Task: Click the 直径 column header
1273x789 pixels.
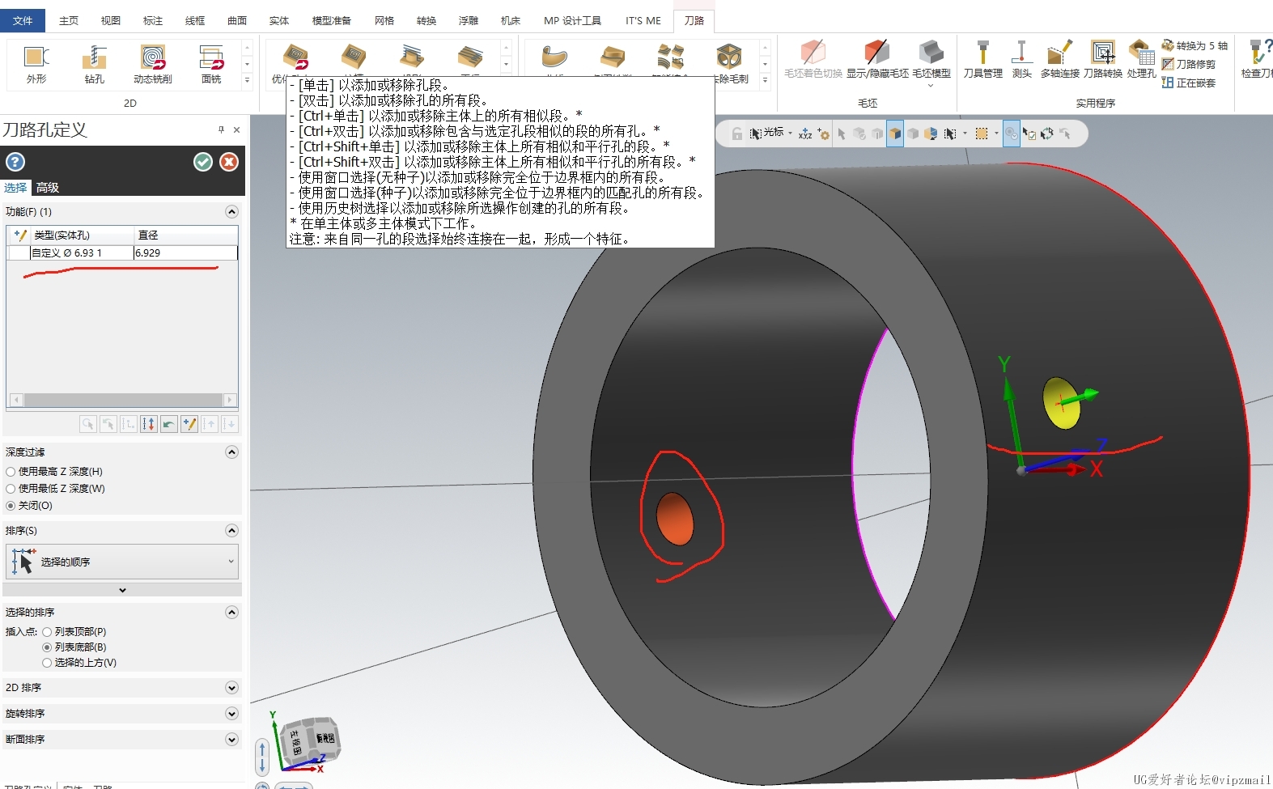Action: 185,235
